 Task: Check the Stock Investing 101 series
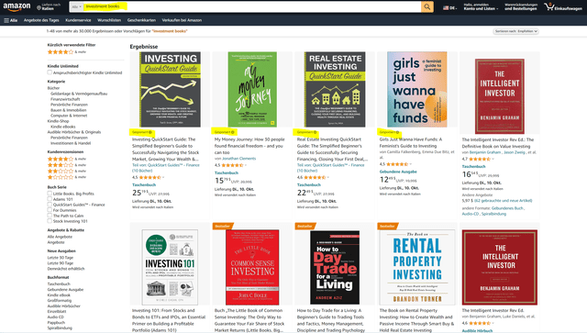(50, 221)
